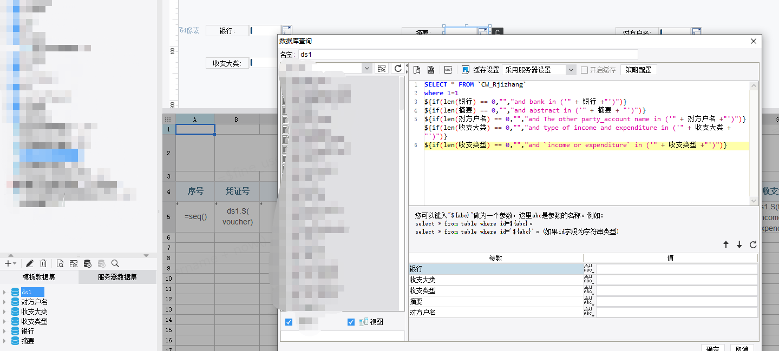Expand the ds1 dataset tree node

[x=5, y=292]
